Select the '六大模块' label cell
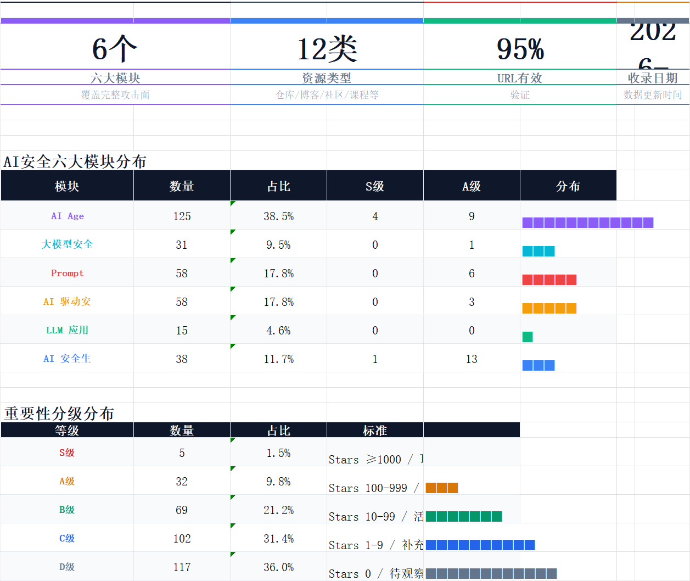The image size is (690, 581). 115,77
